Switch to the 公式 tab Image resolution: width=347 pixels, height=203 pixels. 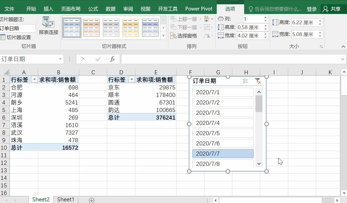93,9
